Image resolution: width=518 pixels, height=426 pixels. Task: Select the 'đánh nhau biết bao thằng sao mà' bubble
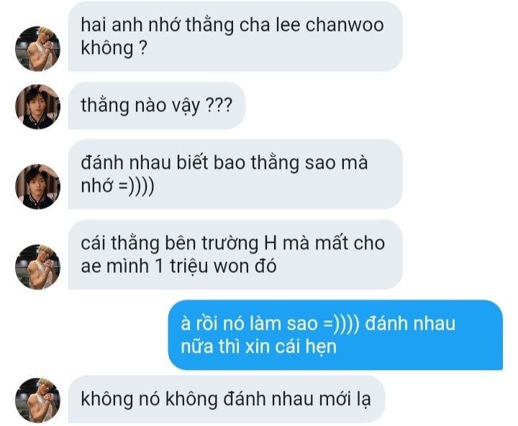(235, 174)
